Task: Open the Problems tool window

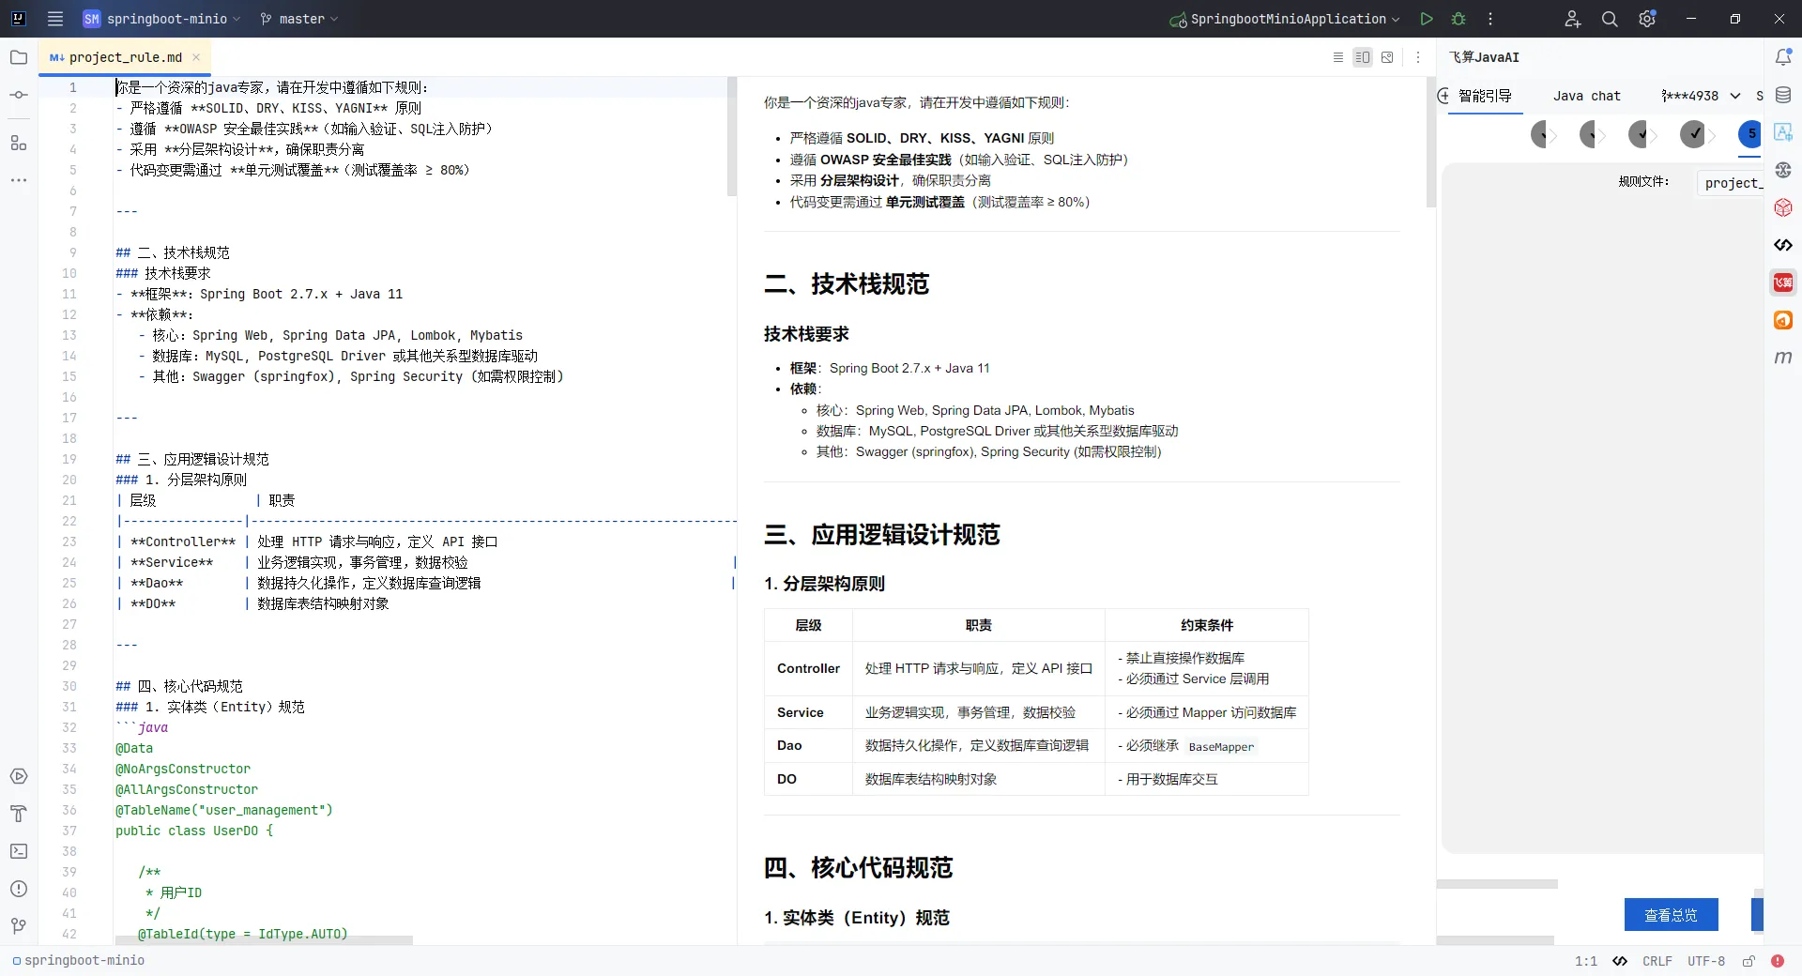Action: point(19,889)
